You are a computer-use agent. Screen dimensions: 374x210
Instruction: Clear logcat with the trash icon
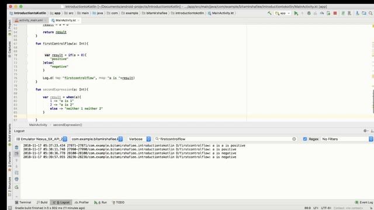(16, 148)
